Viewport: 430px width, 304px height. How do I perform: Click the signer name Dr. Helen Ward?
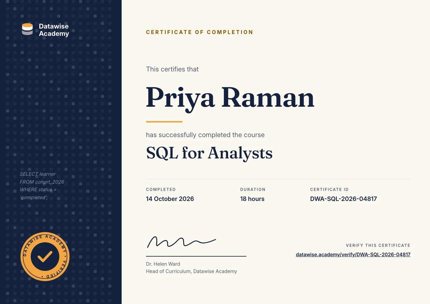click(x=163, y=264)
